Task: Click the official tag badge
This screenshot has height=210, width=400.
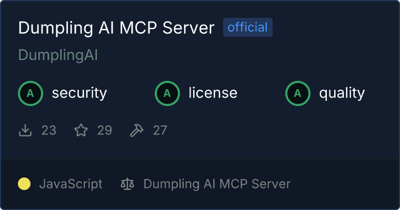Action: 248,27
